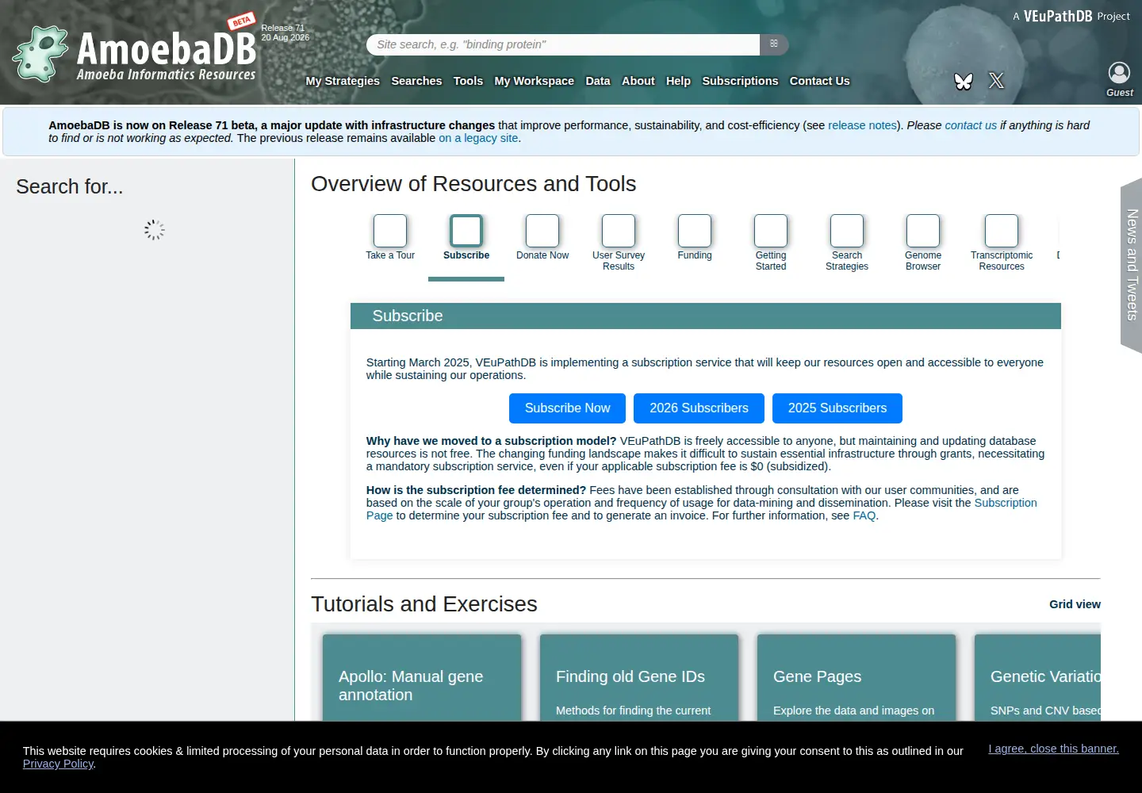Expand the Help menu
The image size is (1142, 793).
pyautogui.click(x=678, y=81)
